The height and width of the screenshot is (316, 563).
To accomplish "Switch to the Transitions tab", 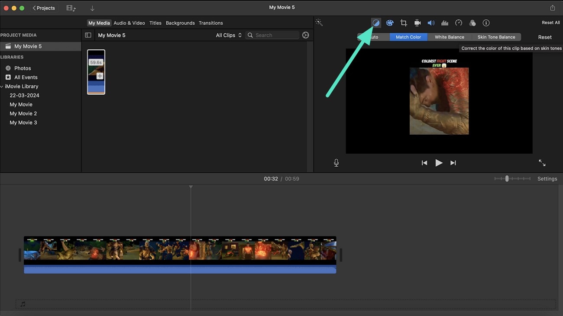I will point(211,23).
